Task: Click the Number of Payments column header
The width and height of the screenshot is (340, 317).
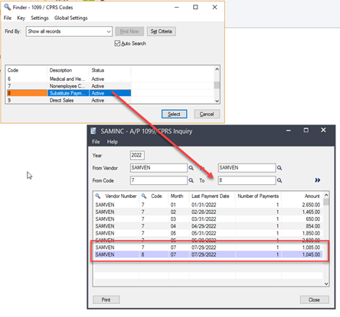Action: (x=258, y=196)
